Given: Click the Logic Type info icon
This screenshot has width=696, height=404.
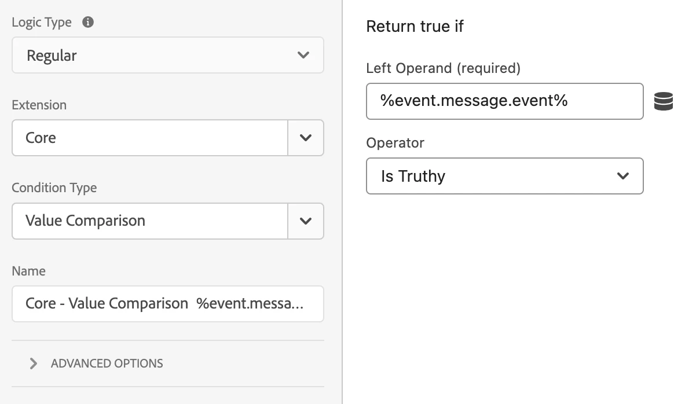Looking at the screenshot, I should 88,23.
